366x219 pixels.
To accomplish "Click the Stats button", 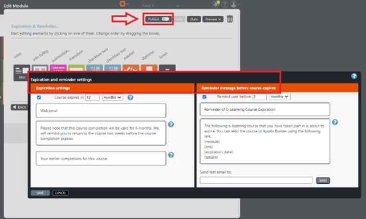I will [x=194, y=19].
